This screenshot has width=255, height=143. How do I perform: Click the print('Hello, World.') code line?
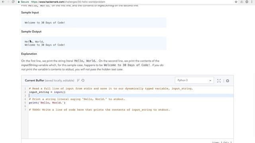coord(47,102)
